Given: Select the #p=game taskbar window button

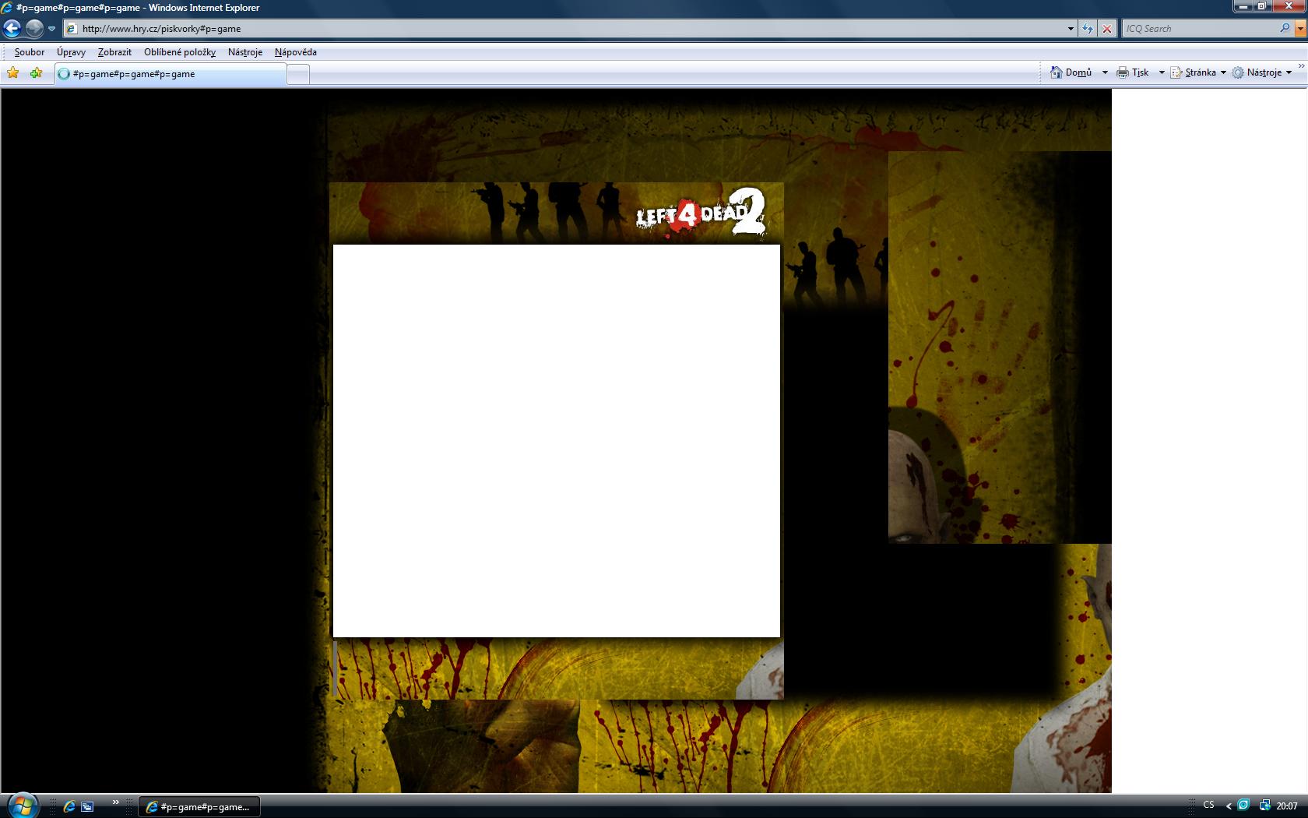Looking at the screenshot, I should [x=199, y=806].
